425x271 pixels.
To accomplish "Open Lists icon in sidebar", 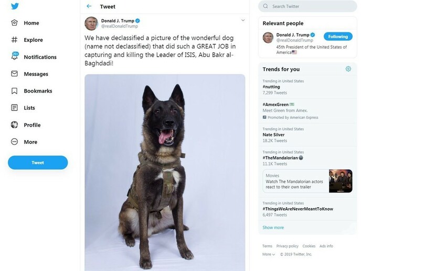I will [x=14, y=108].
